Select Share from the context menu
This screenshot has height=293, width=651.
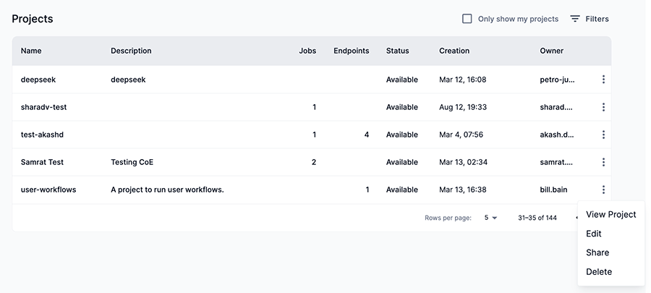coord(597,252)
